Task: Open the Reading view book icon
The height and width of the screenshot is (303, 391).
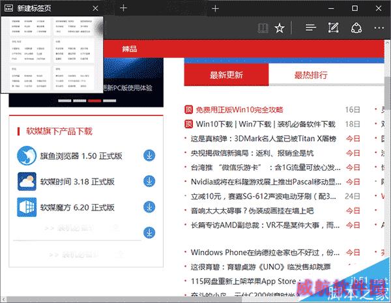Action: click(263, 28)
